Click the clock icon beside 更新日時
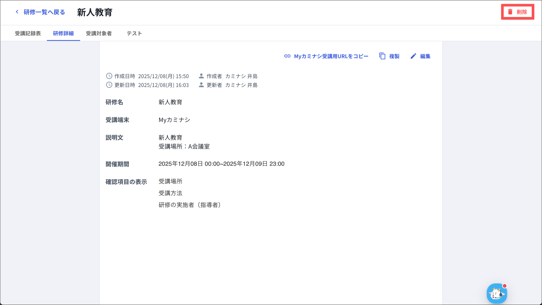This screenshot has width=542, height=305. point(109,85)
